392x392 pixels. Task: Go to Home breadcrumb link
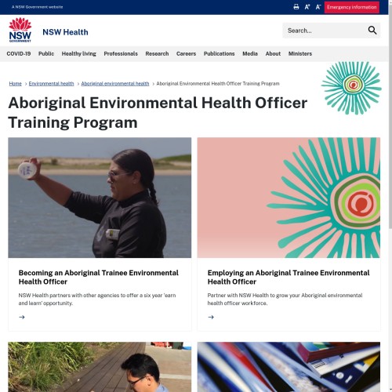[15, 84]
